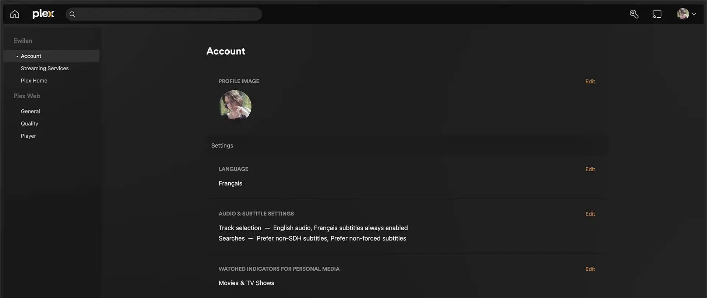Screen dimensions: 707x298
Task: Open the user avatar in the top bar
Action: [x=683, y=14]
